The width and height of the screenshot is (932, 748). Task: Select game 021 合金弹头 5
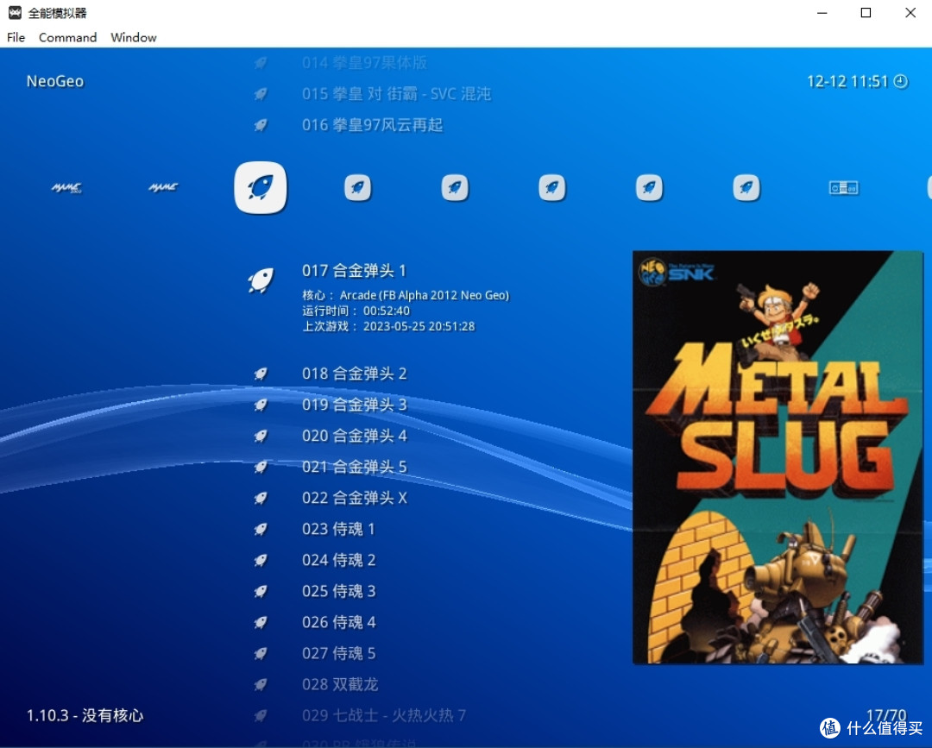[x=355, y=467]
